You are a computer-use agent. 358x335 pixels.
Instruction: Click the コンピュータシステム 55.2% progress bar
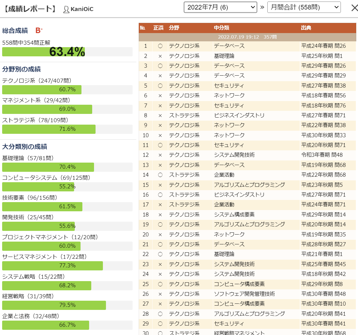67,186
